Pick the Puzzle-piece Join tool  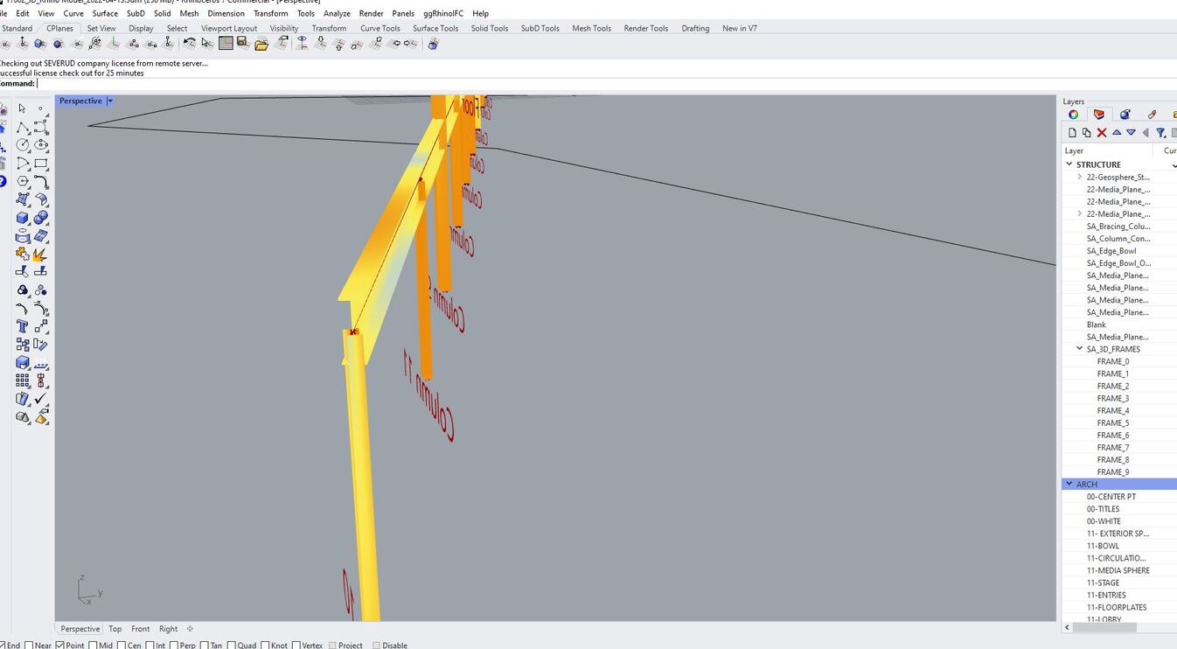23,255
